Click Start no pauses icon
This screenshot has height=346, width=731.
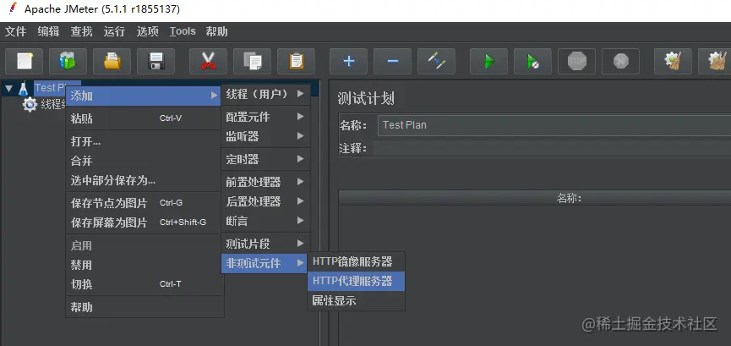(533, 61)
